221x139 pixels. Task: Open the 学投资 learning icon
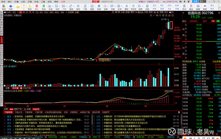pos(133,7)
